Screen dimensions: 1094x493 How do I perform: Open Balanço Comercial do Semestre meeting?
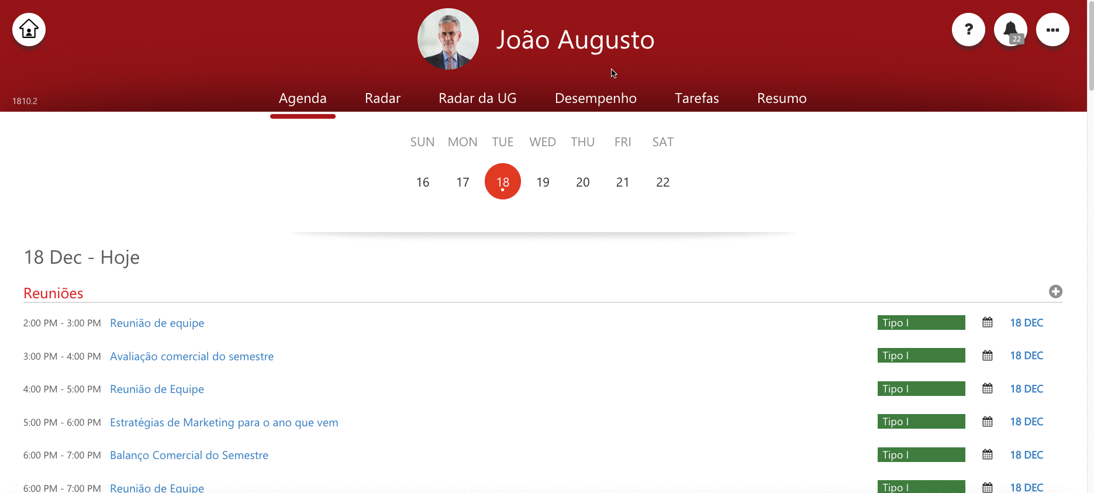[x=189, y=455]
